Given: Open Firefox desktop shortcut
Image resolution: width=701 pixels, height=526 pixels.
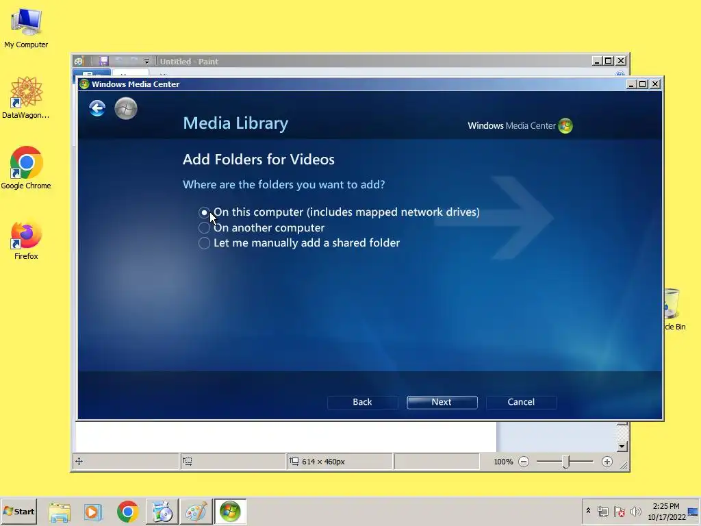Looking at the screenshot, I should (26, 240).
